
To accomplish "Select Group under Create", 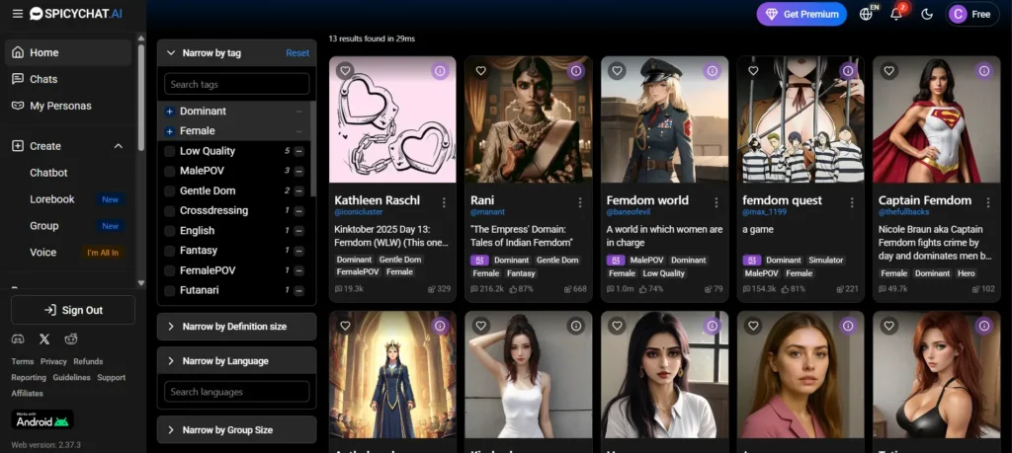I will [43, 226].
